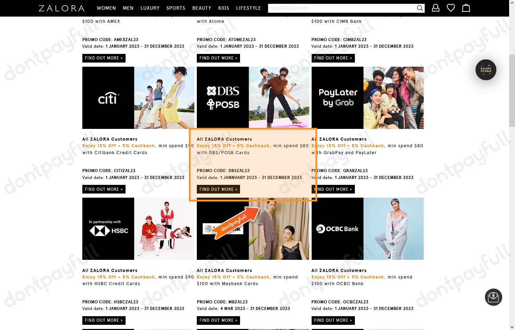The width and height of the screenshot is (515, 330).
Task: Click '$100 with OCBC Bank' text
Action: click(338, 284)
